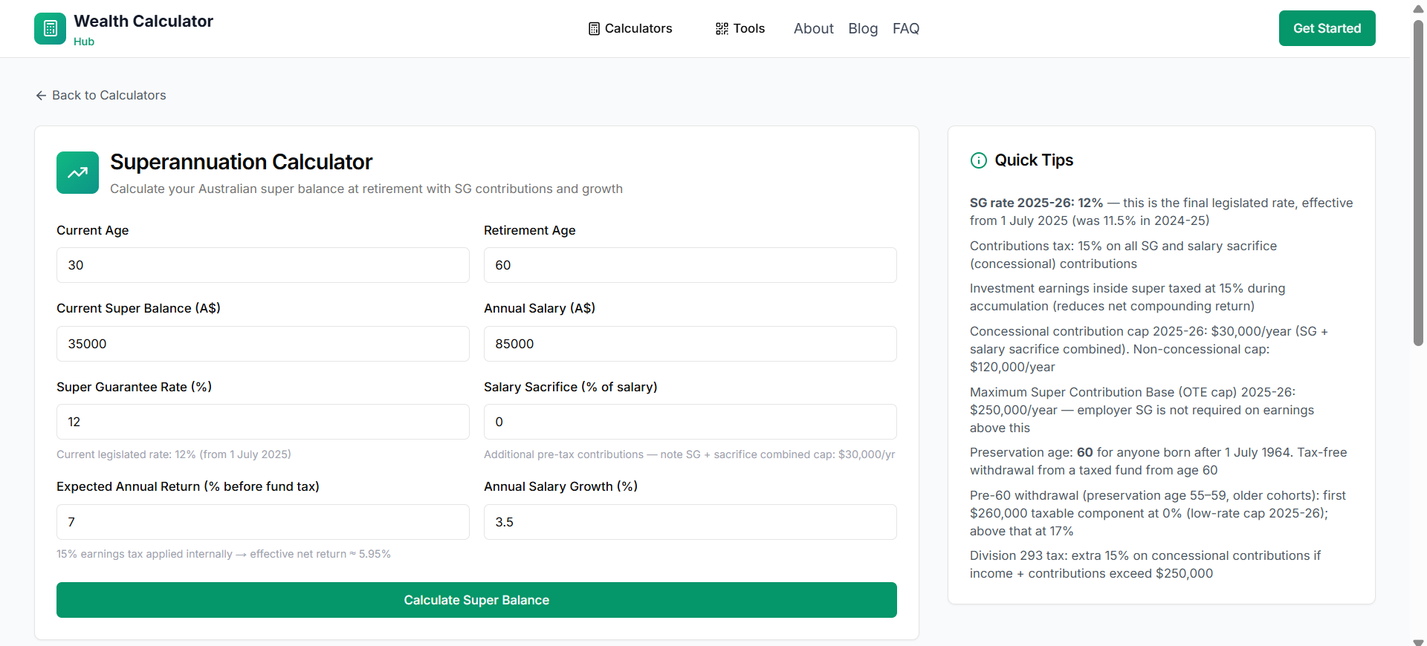Click the 'Maximum Super Contribution Base' tip

(1142, 410)
